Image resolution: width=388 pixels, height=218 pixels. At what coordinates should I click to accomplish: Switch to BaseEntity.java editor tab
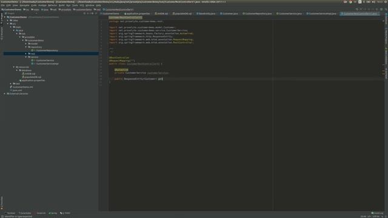[206, 13]
